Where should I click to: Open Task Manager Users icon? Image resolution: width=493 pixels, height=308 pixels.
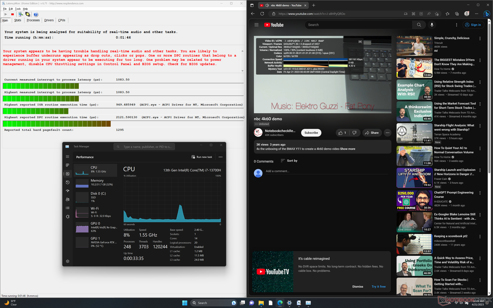tap(68, 199)
